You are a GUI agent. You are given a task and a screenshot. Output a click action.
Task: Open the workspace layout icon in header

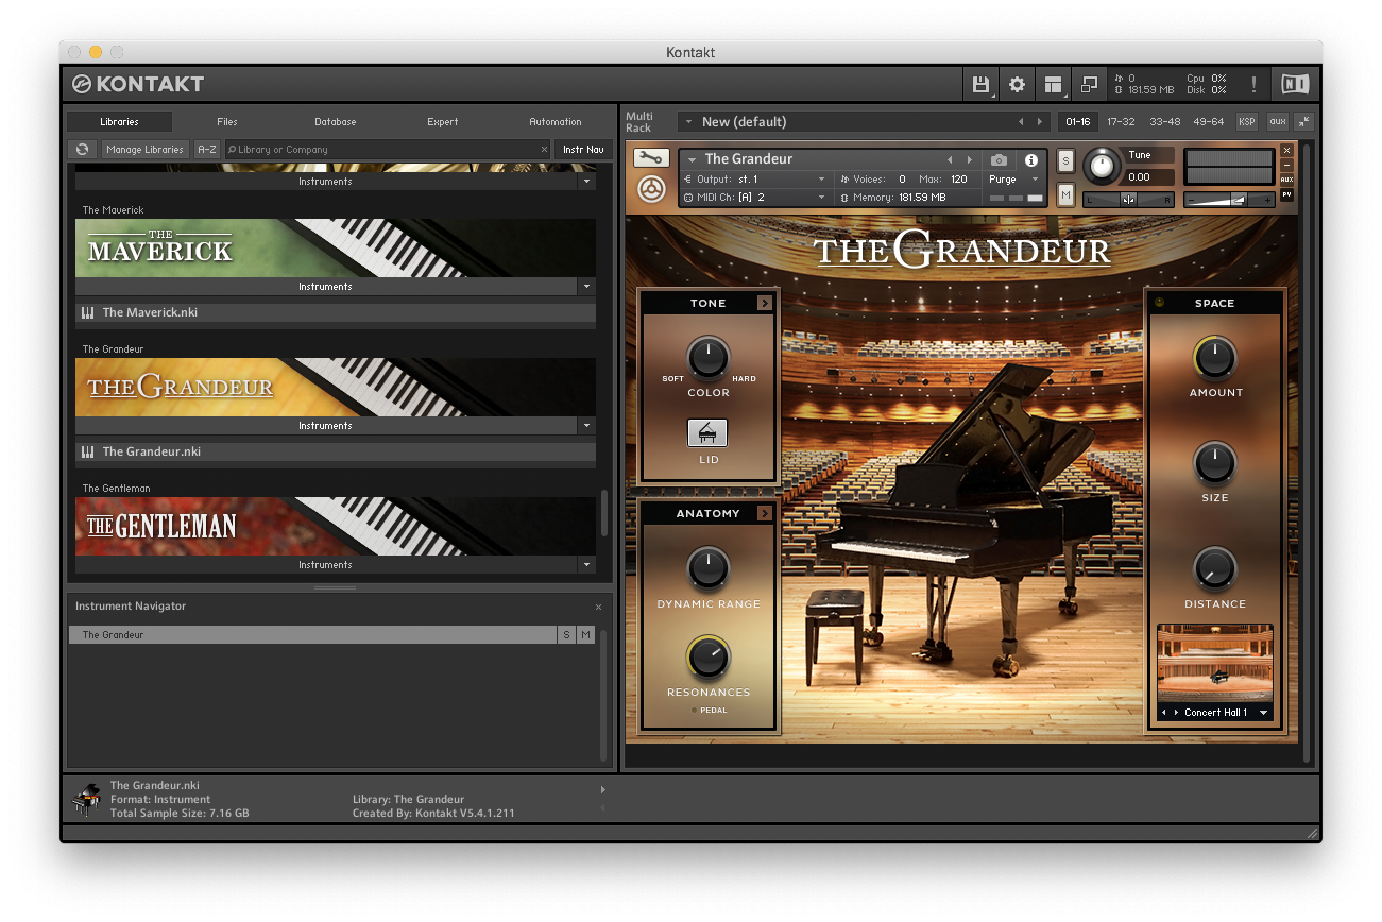point(1053,84)
